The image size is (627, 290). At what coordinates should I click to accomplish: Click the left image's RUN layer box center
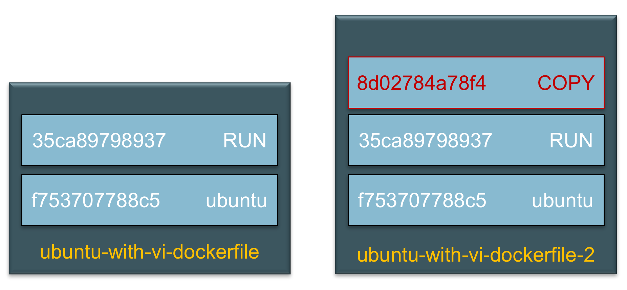(150, 140)
